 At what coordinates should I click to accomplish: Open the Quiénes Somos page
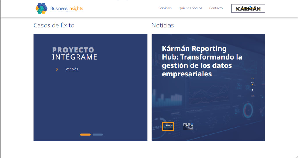pyautogui.click(x=190, y=8)
